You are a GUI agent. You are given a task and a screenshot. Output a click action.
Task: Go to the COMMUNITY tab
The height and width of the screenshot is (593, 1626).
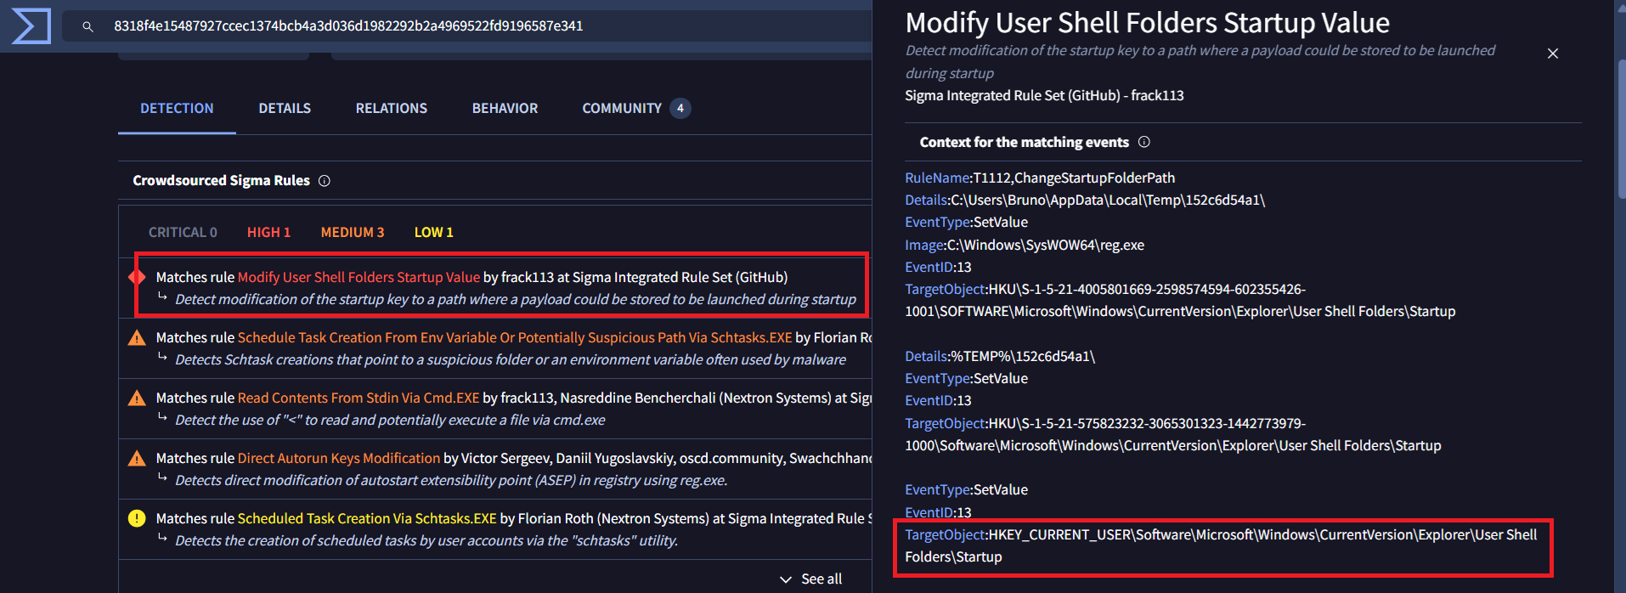(622, 108)
